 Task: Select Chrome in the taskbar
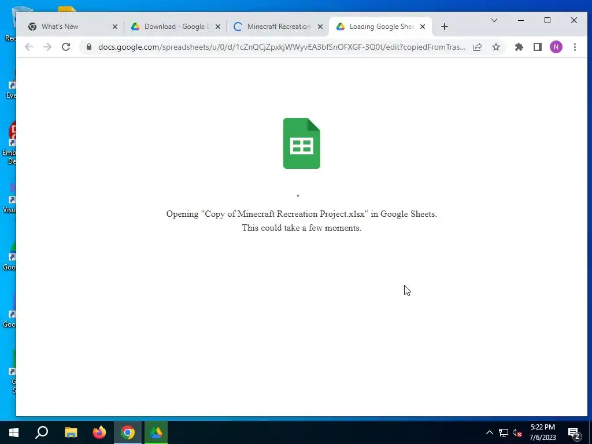click(128, 432)
